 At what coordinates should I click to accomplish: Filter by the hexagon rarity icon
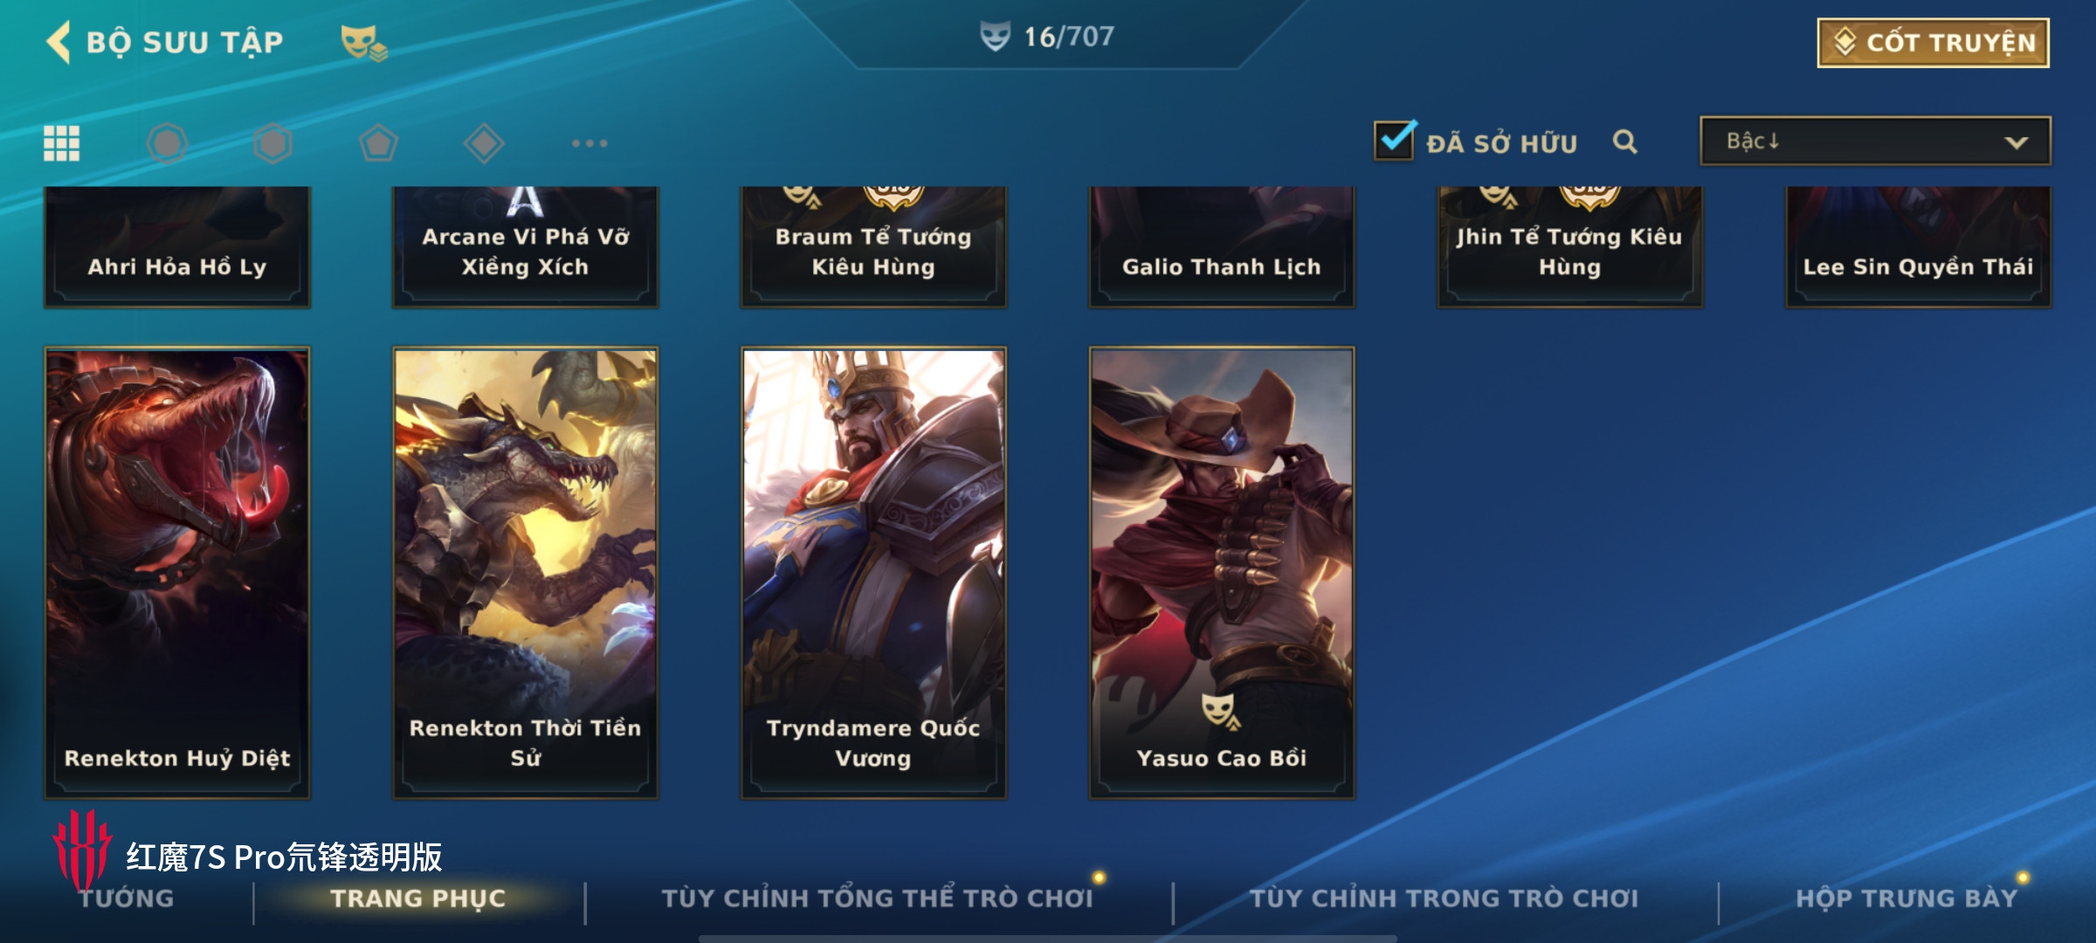pos(272,143)
